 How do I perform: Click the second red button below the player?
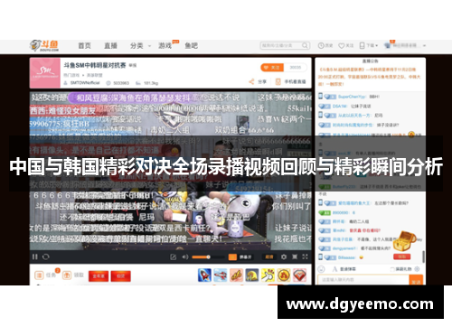coord(120,276)
